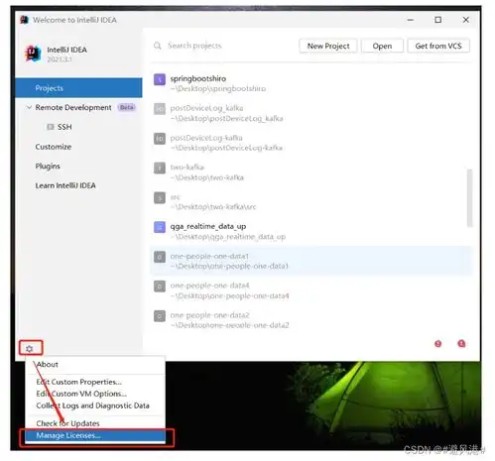Open the qga_realtime_data_up project

coord(310,231)
